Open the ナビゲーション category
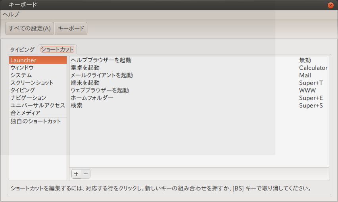 pyautogui.click(x=38, y=98)
